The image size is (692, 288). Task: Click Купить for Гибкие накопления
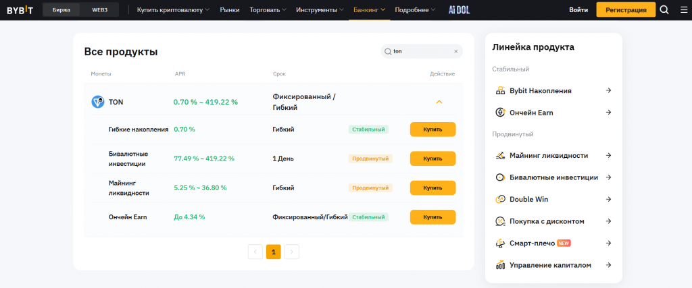[x=432, y=129]
